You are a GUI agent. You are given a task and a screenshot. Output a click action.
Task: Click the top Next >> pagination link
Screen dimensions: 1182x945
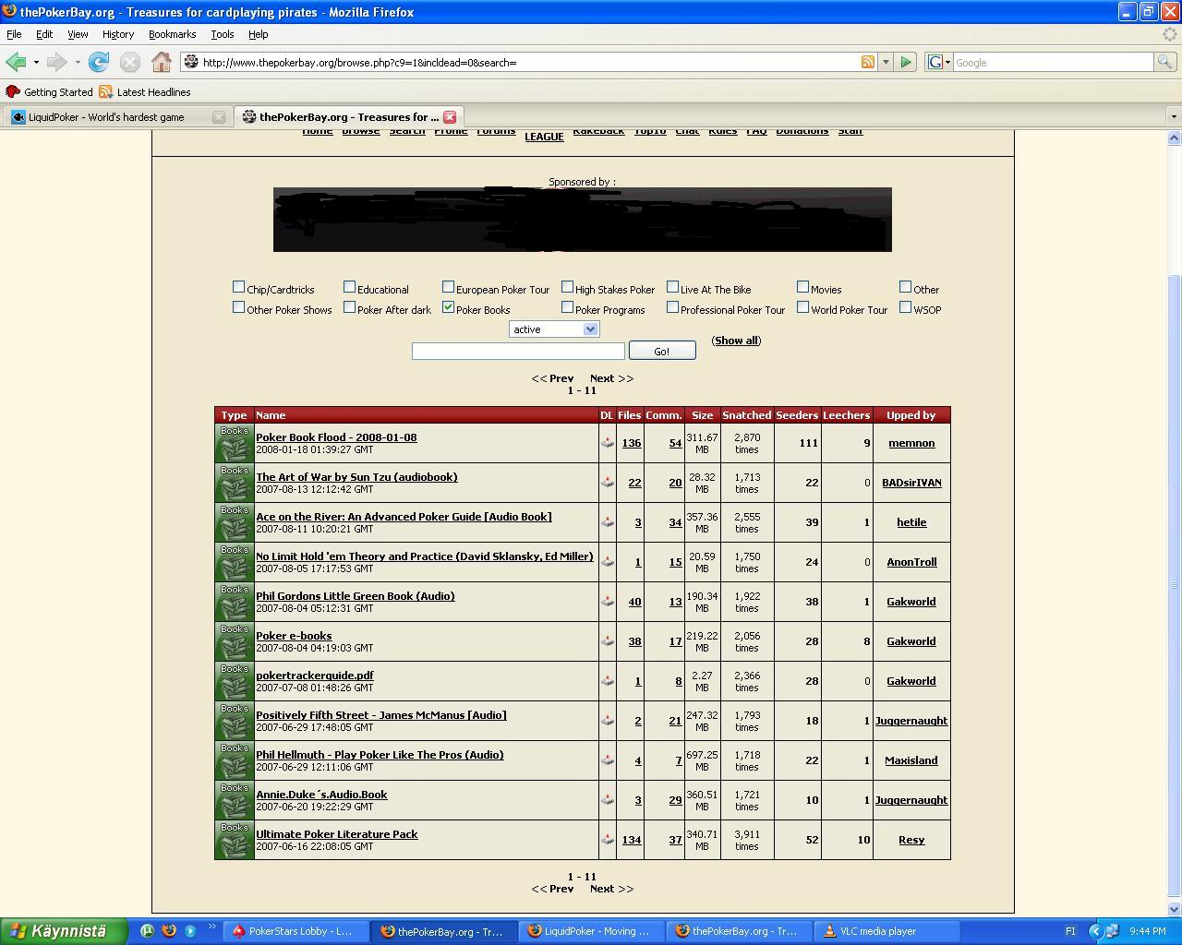611,378
